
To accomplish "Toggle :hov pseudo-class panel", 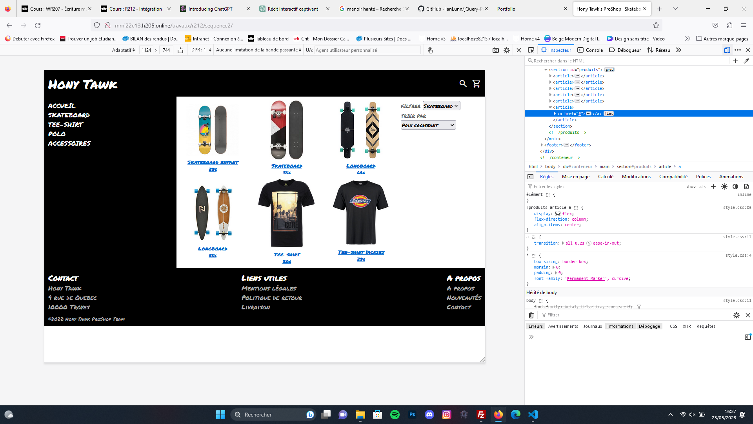I will 691,186.
